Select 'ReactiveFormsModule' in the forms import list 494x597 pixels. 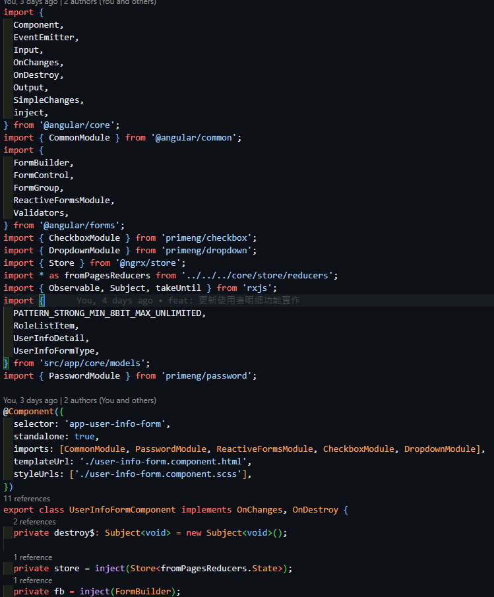click(x=61, y=201)
